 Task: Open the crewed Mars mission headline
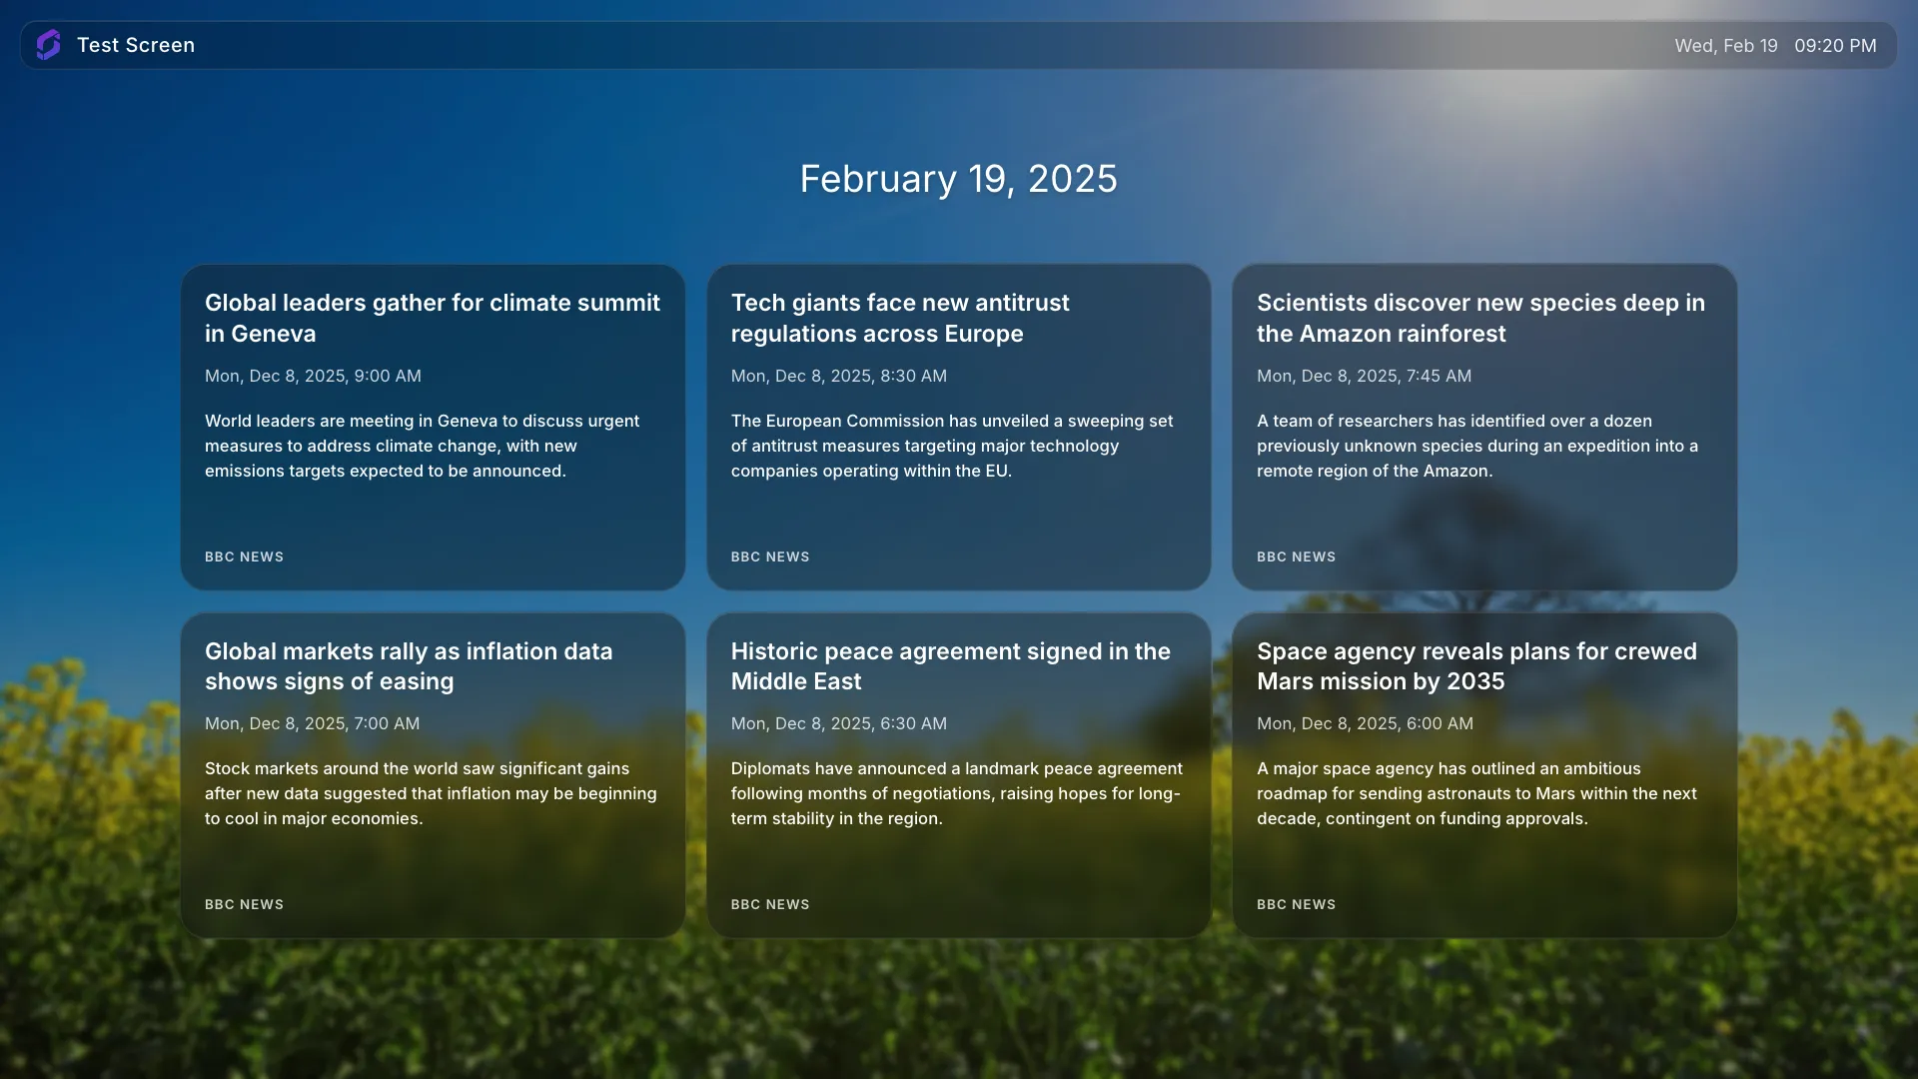(x=1476, y=666)
